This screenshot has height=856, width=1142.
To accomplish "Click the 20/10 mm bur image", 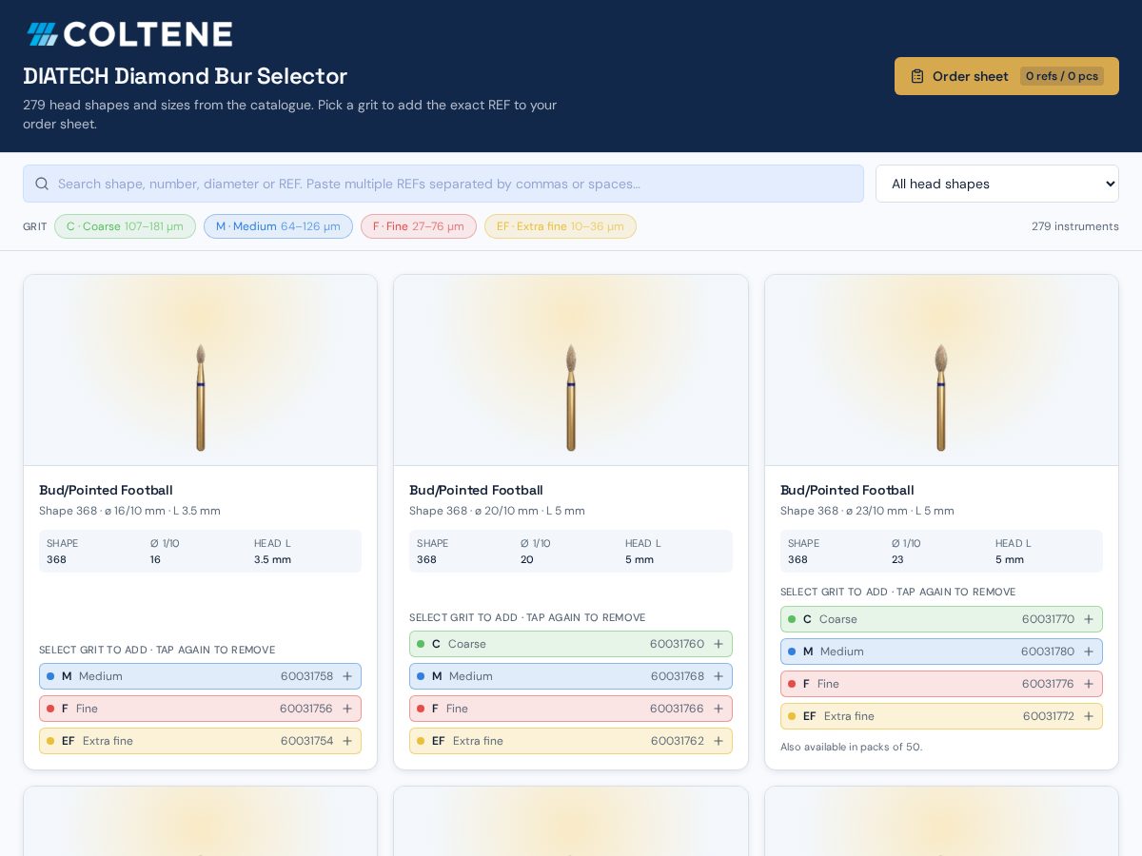I will click(571, 398).
